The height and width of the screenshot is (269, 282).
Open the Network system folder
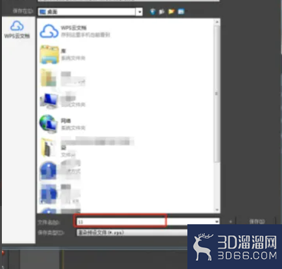(62, 124)
